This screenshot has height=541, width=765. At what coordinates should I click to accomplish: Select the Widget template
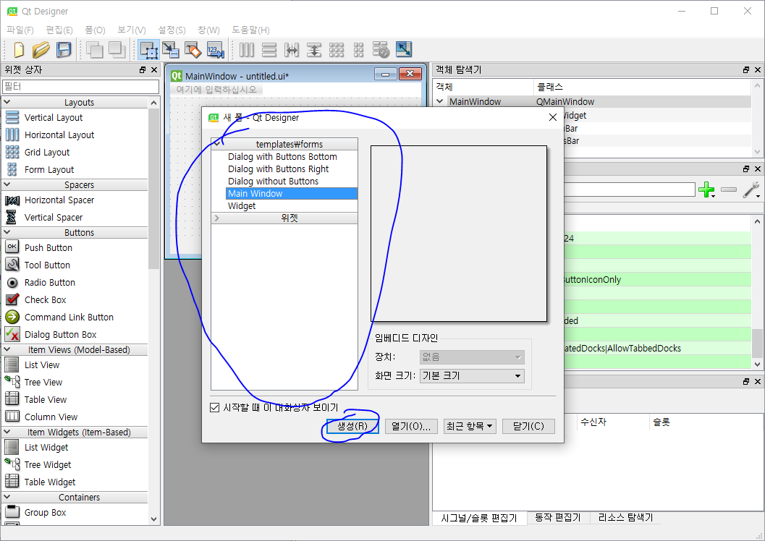tap(242, 206)
